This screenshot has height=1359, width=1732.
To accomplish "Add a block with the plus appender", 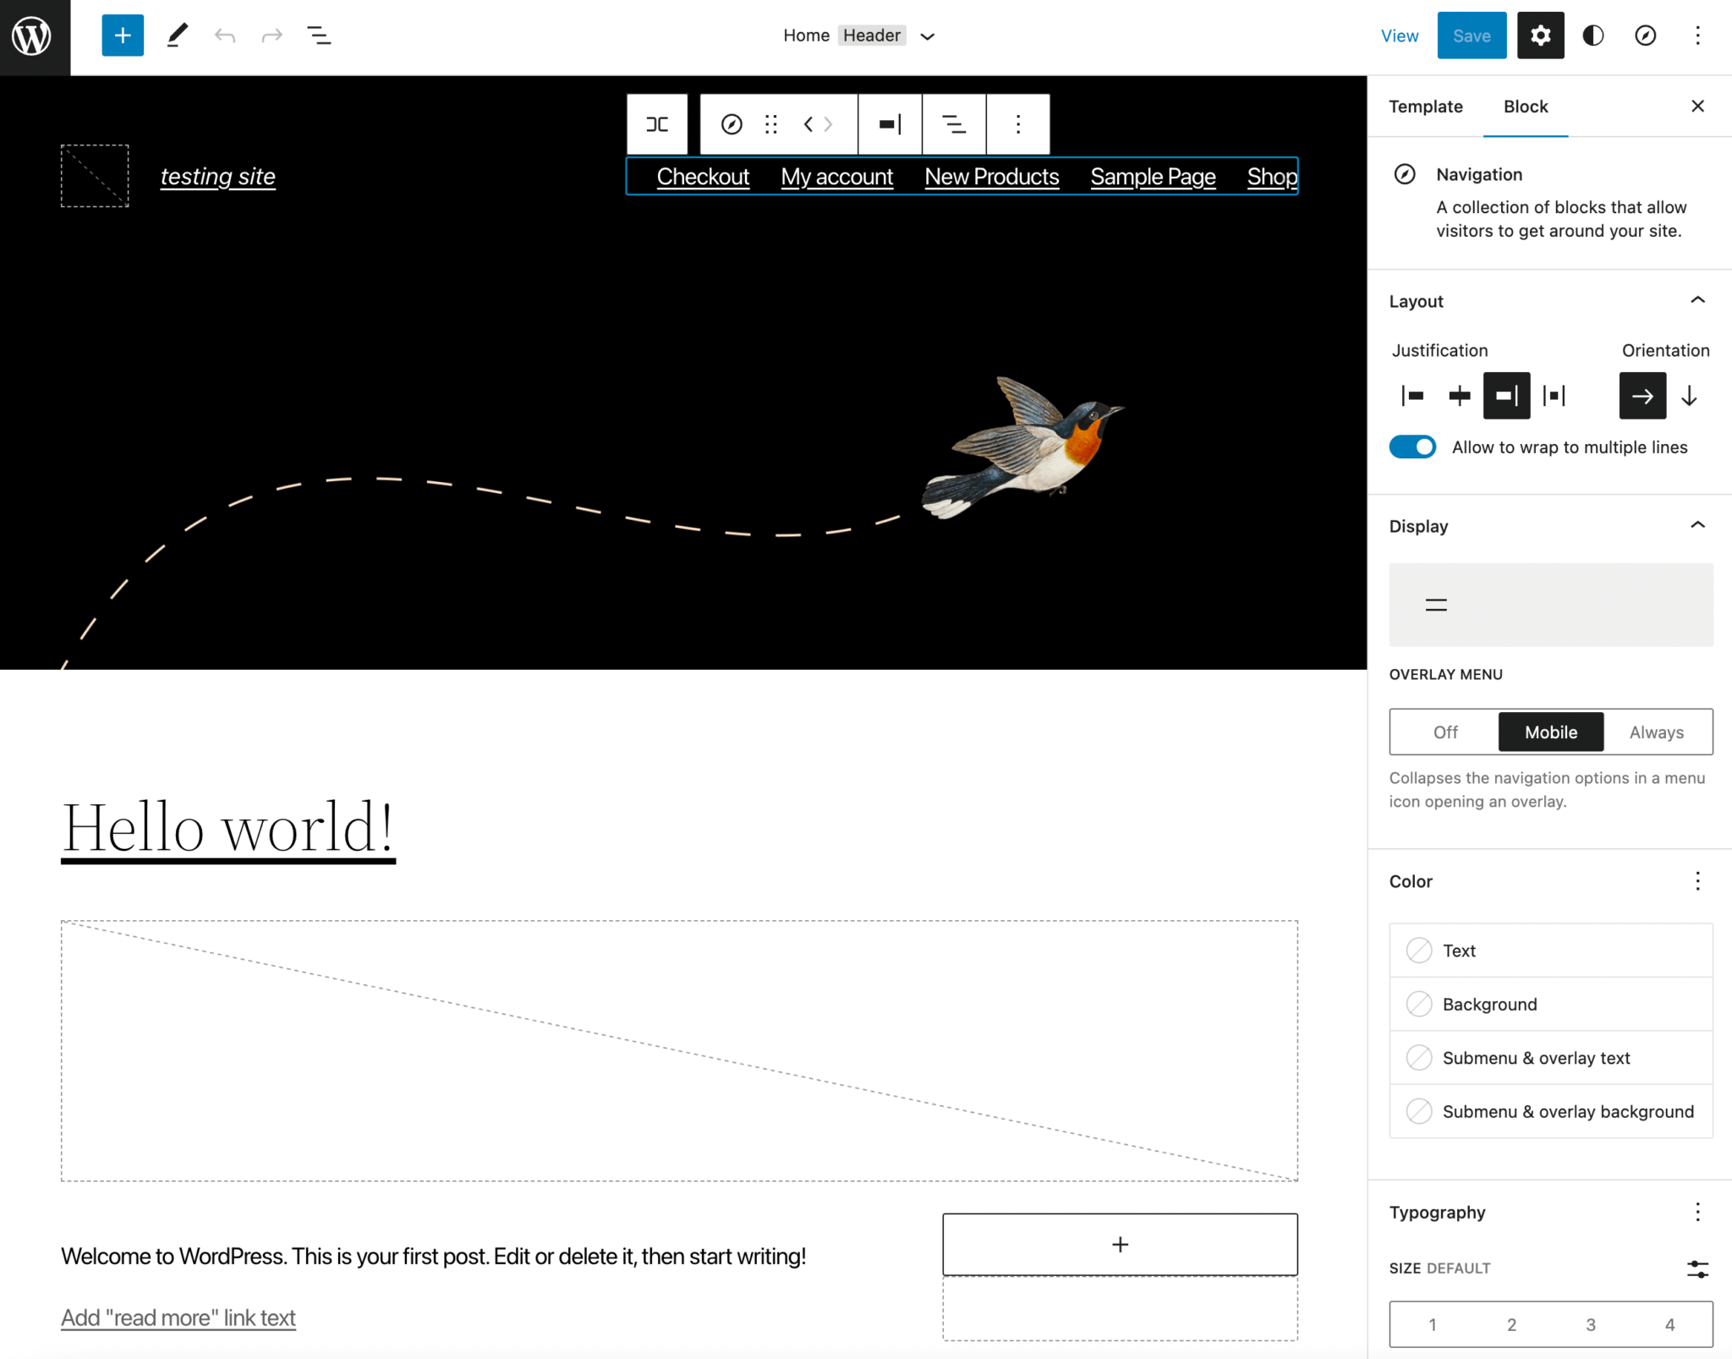I will coord(1120,1244).
